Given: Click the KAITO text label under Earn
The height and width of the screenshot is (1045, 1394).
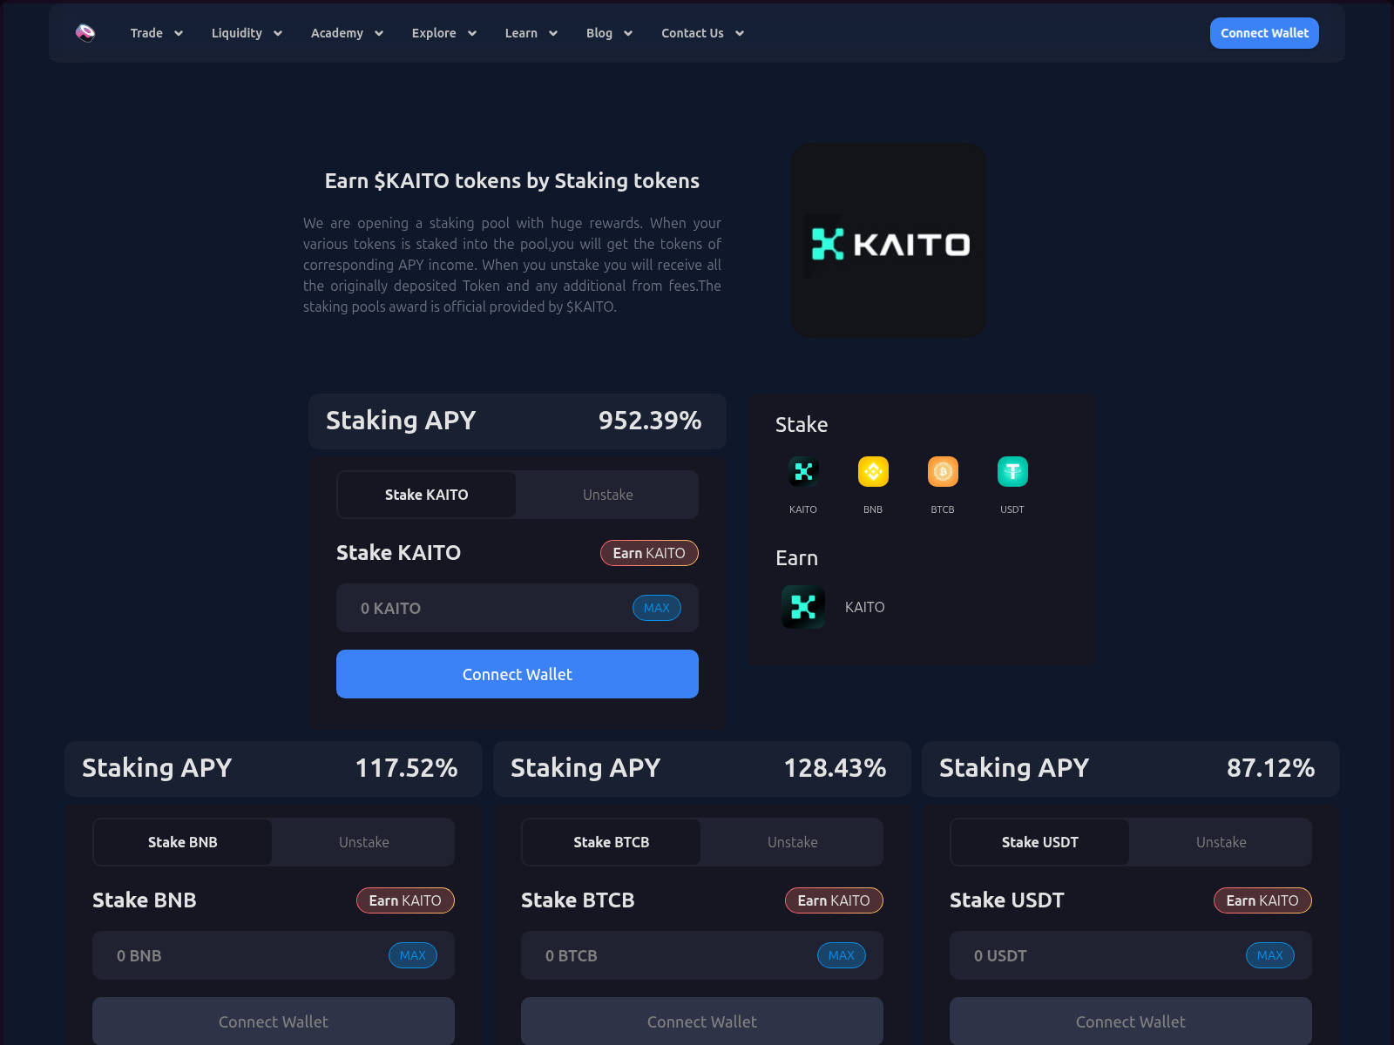Looking at the screenshot, I should pos(865,607).
